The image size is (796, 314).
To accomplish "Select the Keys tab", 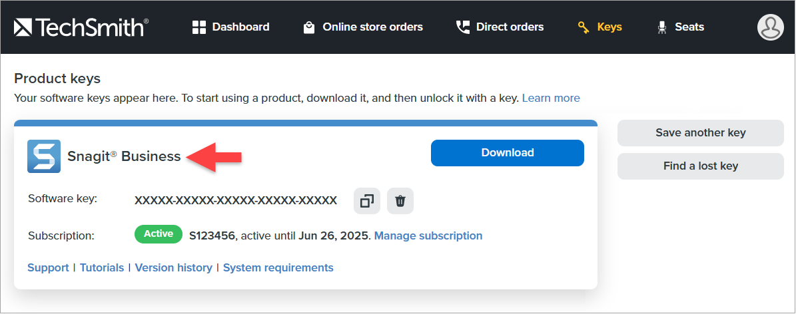I will 599,27.
